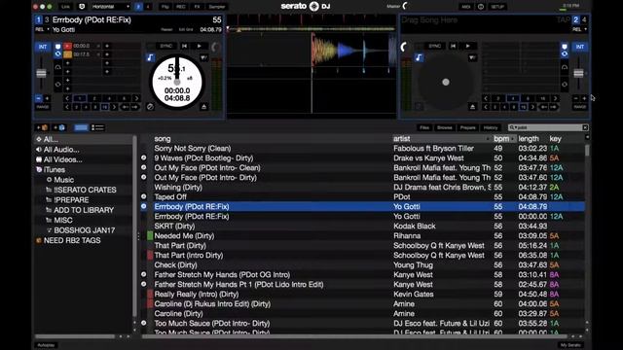Click the help chat icon beside SETUP
The width and height of the screenshot is (623, 350).
coord(481,7)
